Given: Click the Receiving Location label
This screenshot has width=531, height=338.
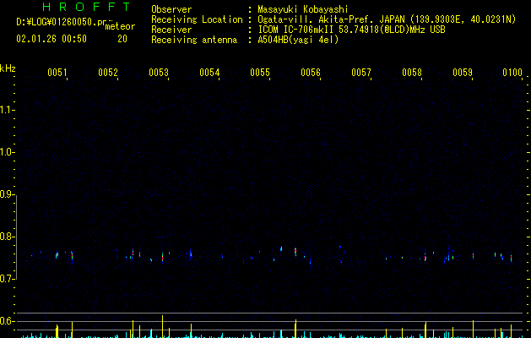Looking at the screenshot, I should (x=197, y=19).
